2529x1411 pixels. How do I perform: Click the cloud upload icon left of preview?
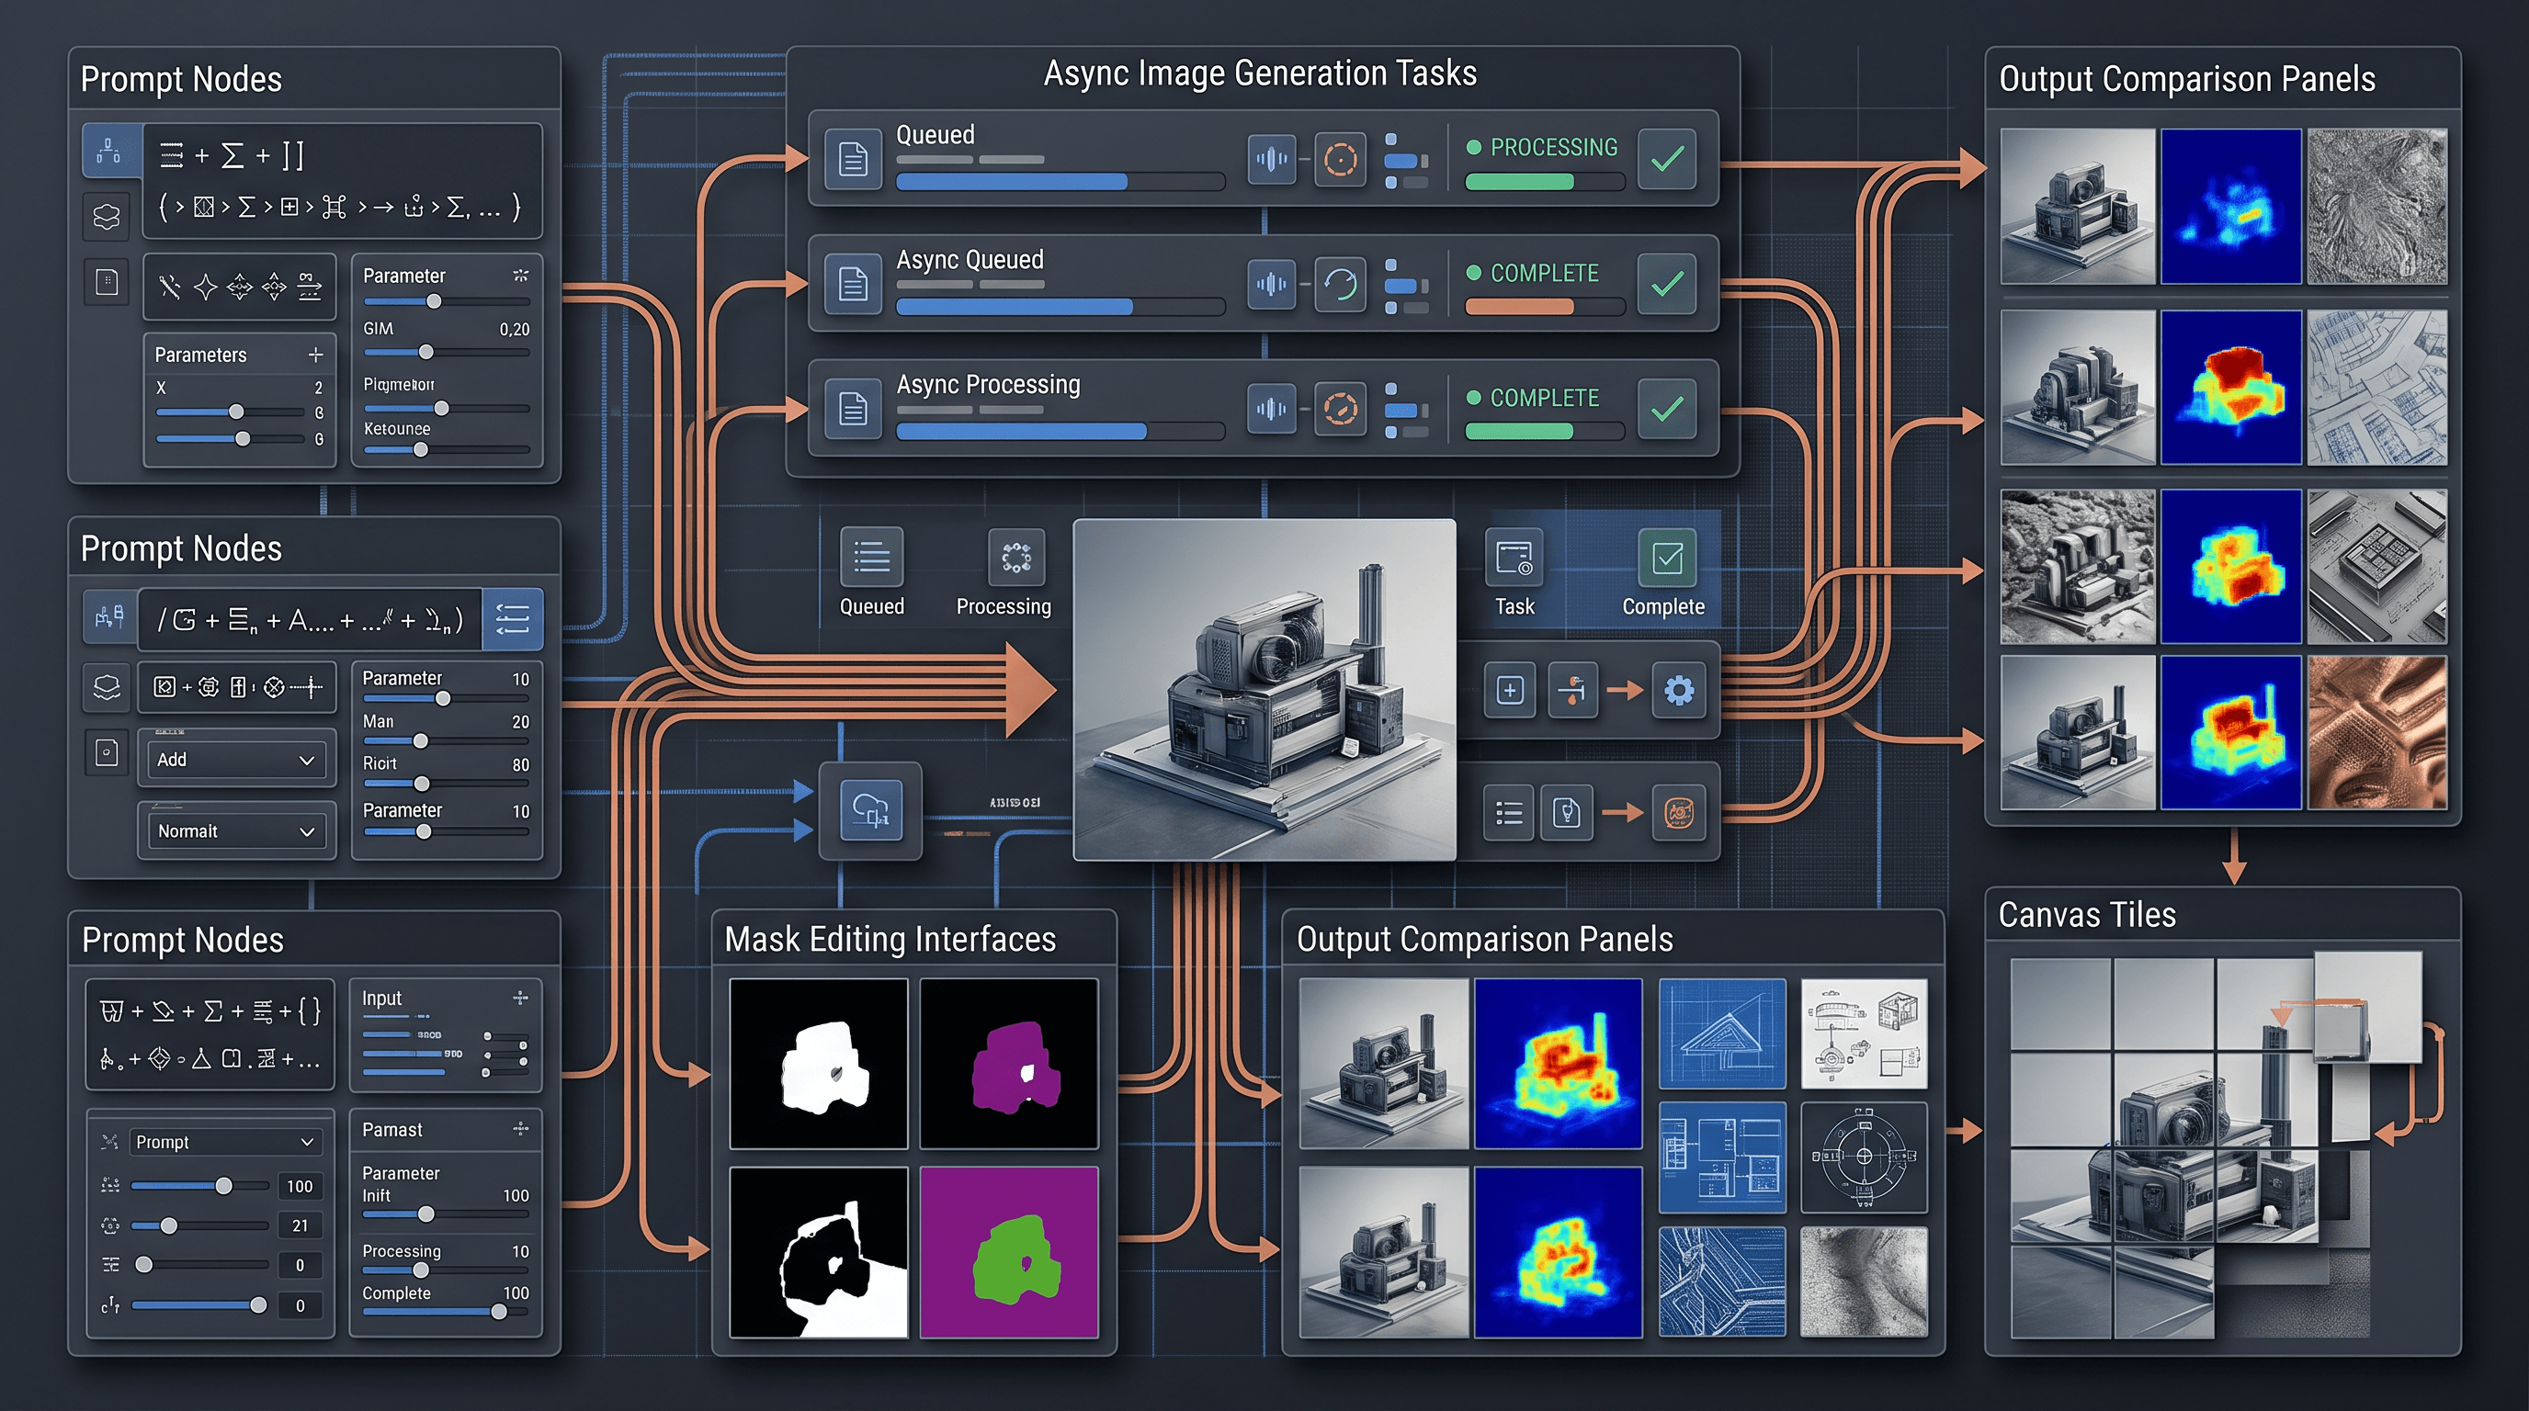(x=871, y=810)
